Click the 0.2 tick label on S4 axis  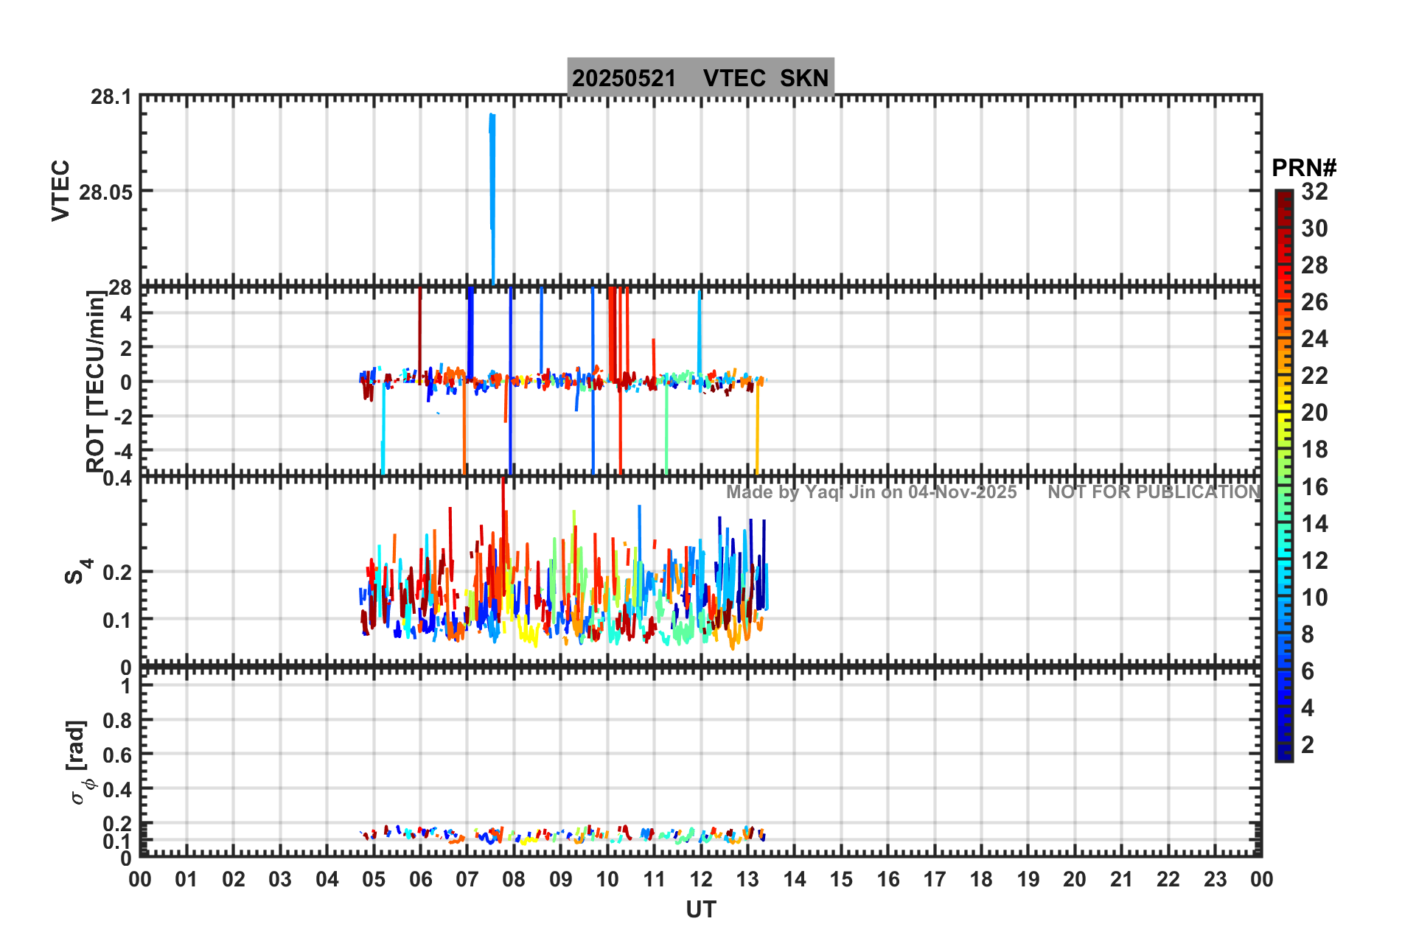[x=117, y=573]
